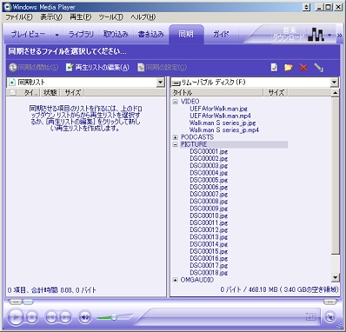346x332 pixels.
Task: Open the 表示(V) menu
Action: point(51,17)
